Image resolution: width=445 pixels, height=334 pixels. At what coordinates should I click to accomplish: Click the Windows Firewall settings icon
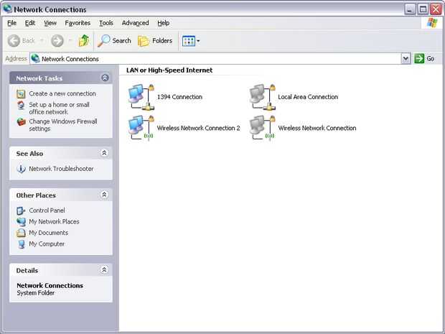pos(21,122)
